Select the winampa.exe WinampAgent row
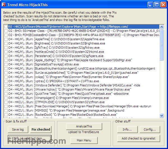The width and height of the screenshot is (168, 149). 59,98
